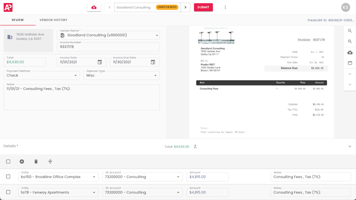Click the cloud upload icon in top bar
Image resolution: width=356 pixels, height=200 pixels.
[x=94, y=8]
